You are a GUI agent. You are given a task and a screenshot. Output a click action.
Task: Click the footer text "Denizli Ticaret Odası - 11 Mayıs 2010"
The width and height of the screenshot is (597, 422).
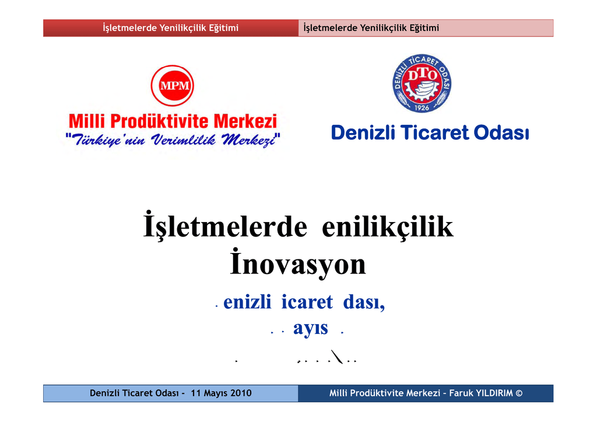click(171, 393)
